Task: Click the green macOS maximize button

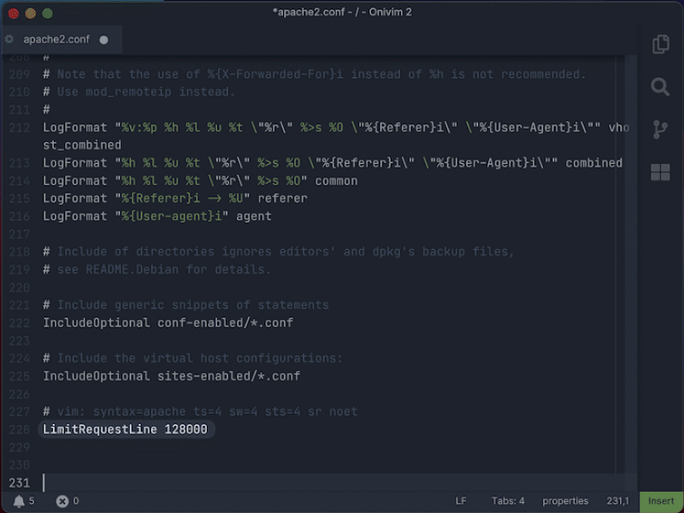Action: point(47,14)
